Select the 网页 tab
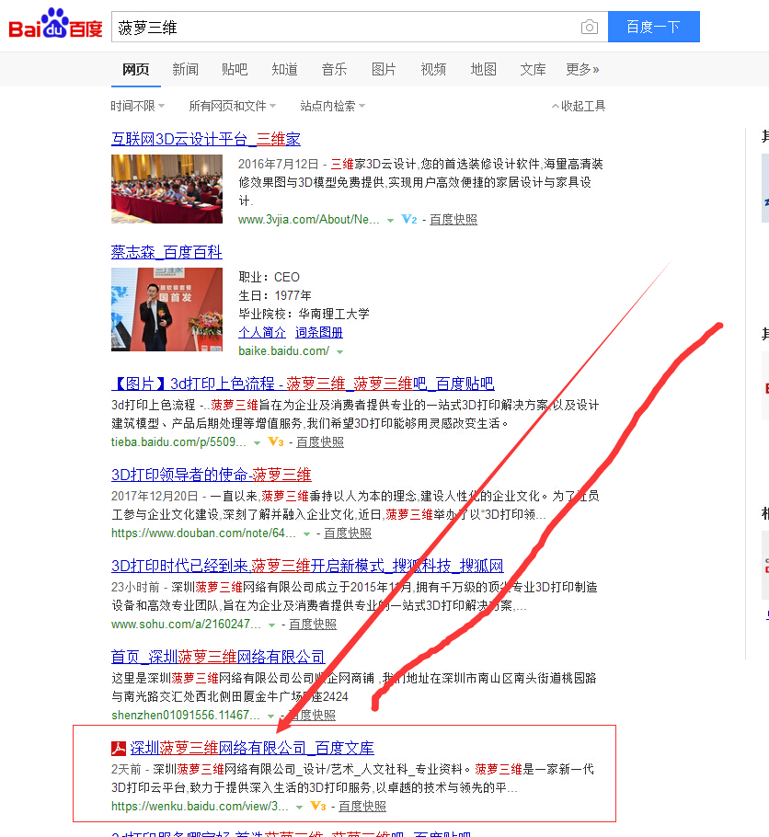Screen dimensions: 769x837 [135, 69]
